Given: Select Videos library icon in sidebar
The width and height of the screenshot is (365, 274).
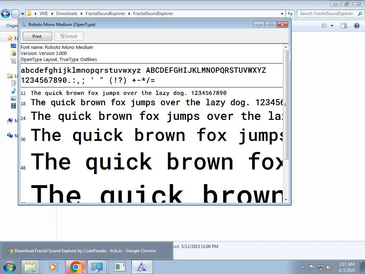Looking at the screenshot, I should pos(14,106).
